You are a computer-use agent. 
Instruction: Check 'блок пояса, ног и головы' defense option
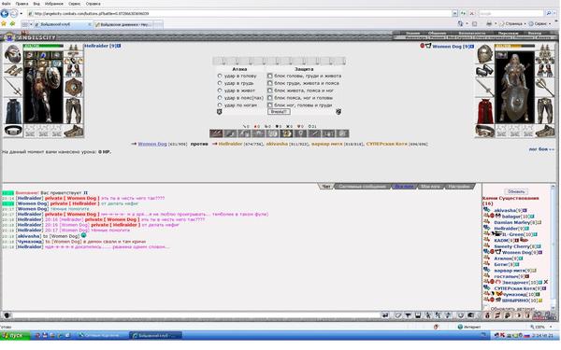270,97
